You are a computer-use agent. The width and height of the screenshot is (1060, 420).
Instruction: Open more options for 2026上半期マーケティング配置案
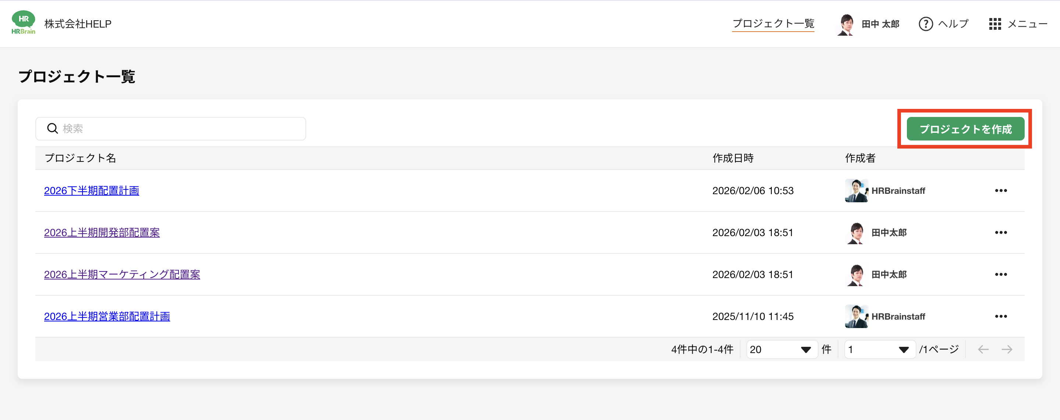[1001, 274]
